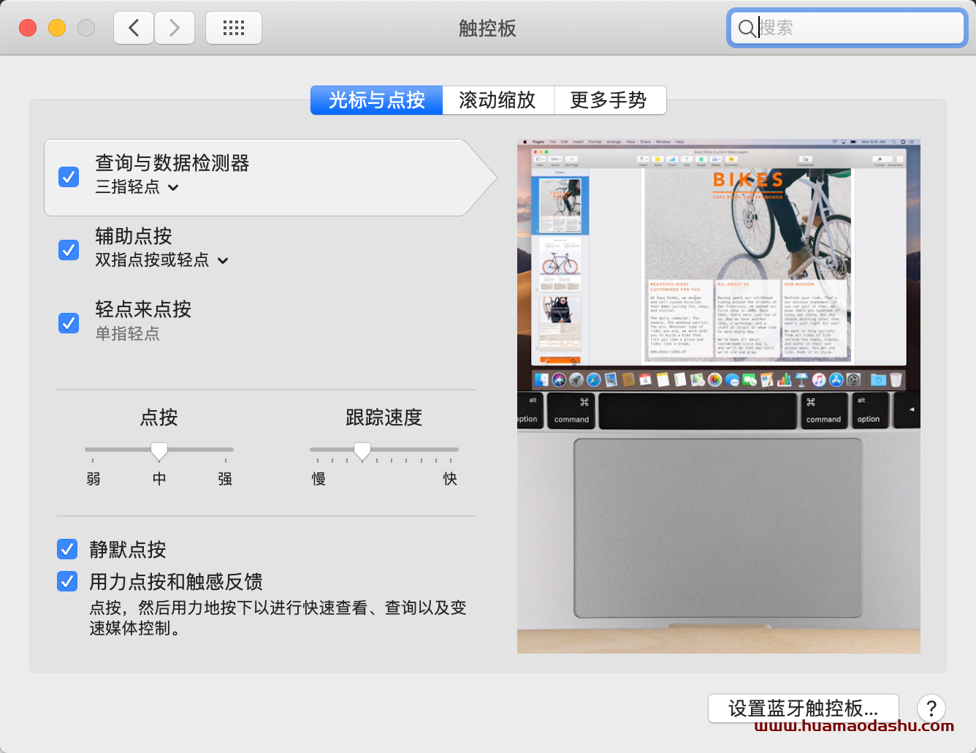Screen dimensions: 976x753
Task: Uncheck the 轻点来点按 checkbox
Action: click(x=69, y=322)
